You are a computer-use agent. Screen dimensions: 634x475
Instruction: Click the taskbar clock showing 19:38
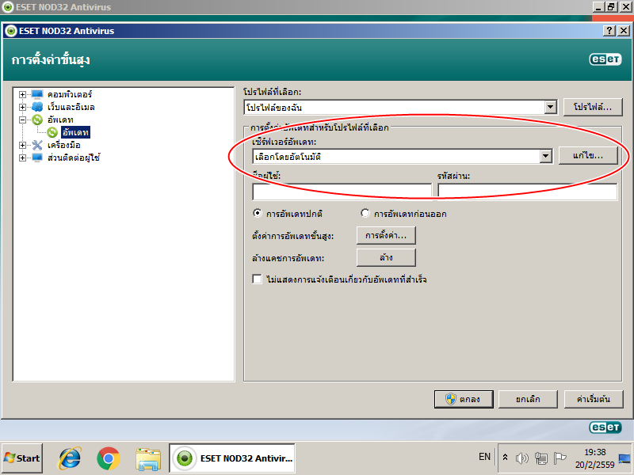595,458
